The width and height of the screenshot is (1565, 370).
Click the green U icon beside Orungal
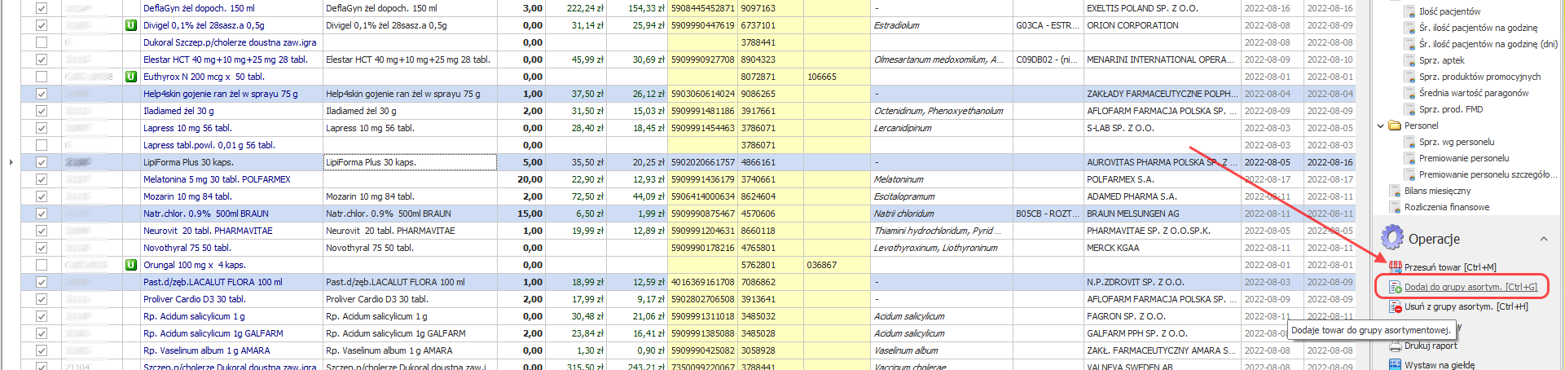(130, 265)
